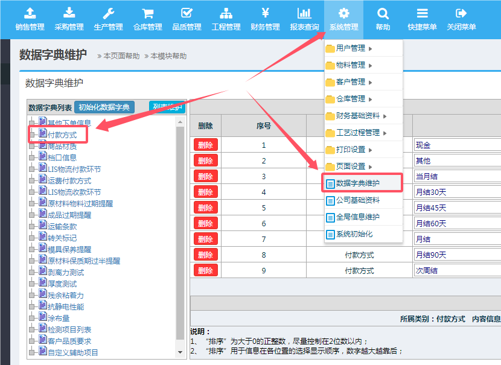The image size is (501, 365).
Task: Open the 采购管理 download icon menu
Action: (x=69, y=13)
